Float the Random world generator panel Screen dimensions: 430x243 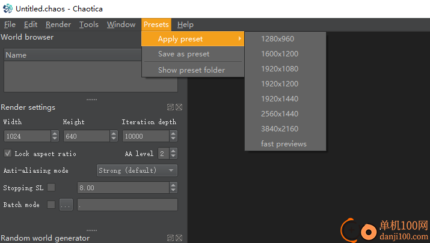(170, 238)
